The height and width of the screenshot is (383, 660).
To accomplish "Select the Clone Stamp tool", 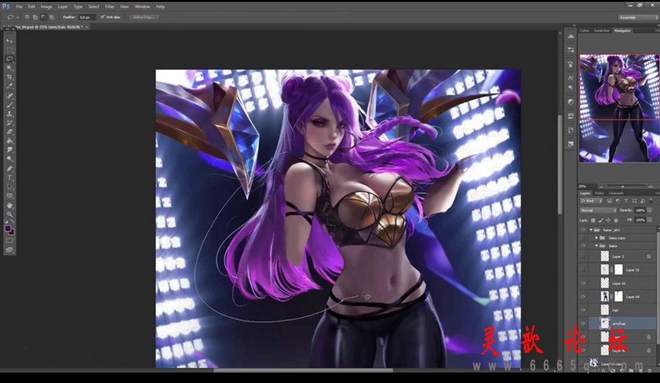I will (9, 114).
